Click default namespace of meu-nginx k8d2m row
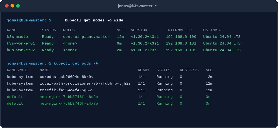Screen dimensions: 278x128 [15, 97]
